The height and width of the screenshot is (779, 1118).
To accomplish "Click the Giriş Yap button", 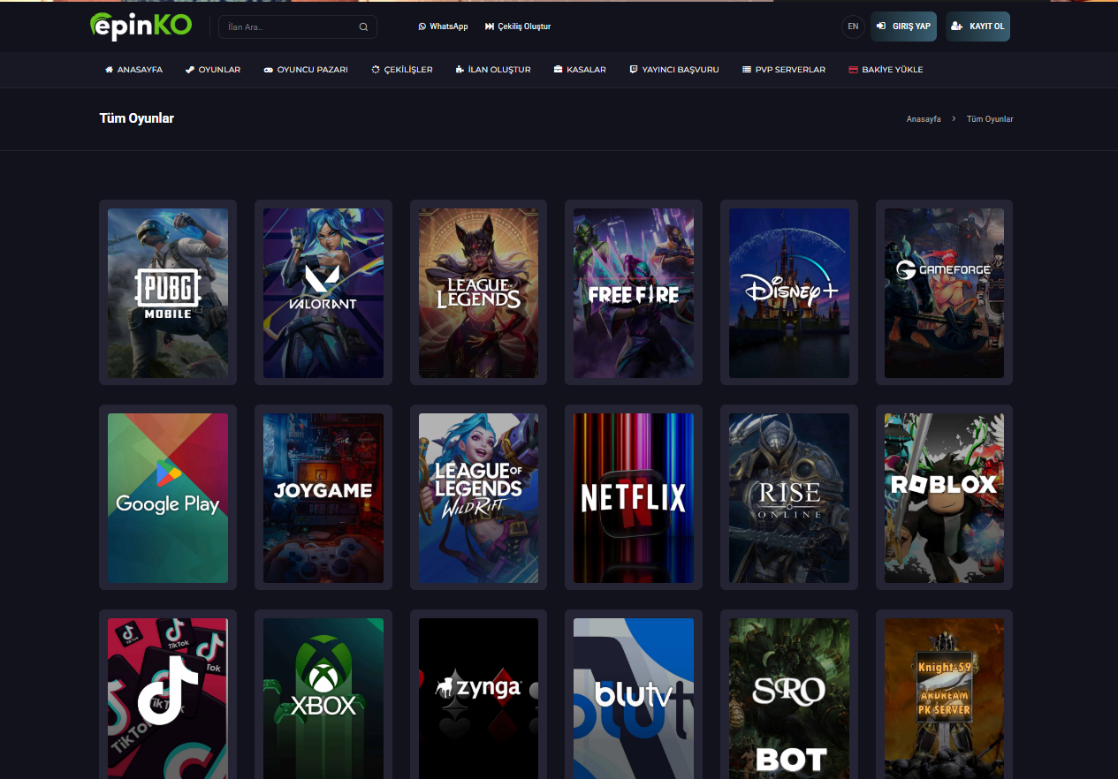I will tap(903, 26).
